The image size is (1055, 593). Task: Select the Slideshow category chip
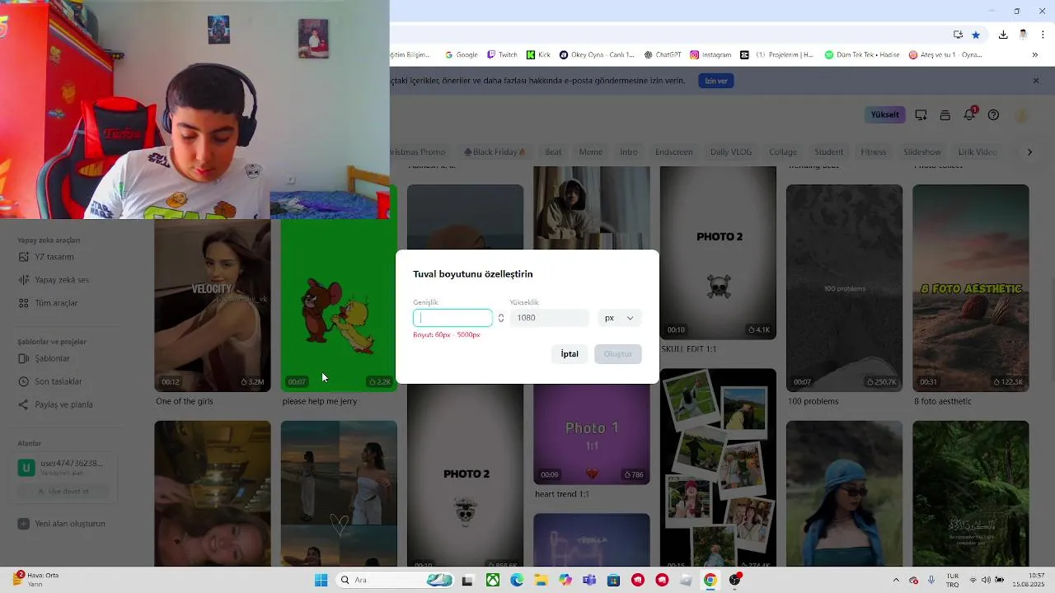coord(922,152)
